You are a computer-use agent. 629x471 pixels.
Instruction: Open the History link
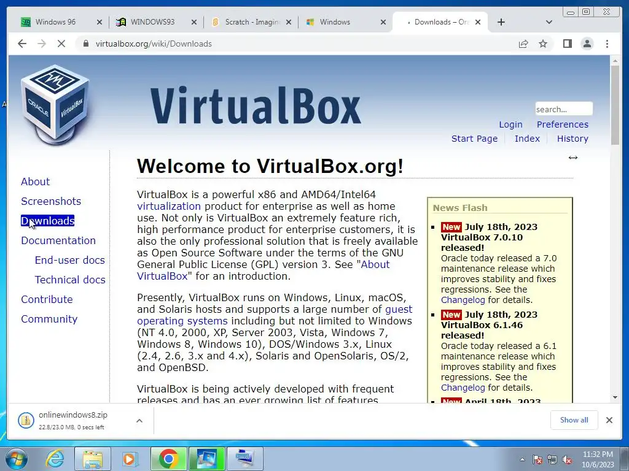pyautogui.click(x=572, y=139)
